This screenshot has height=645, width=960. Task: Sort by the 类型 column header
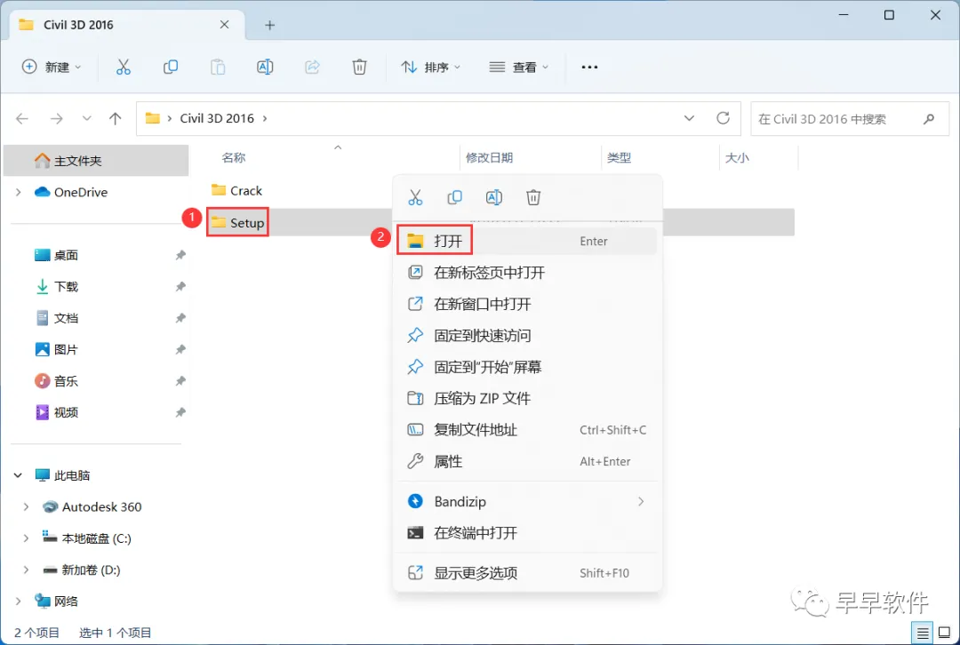point(619,158)
